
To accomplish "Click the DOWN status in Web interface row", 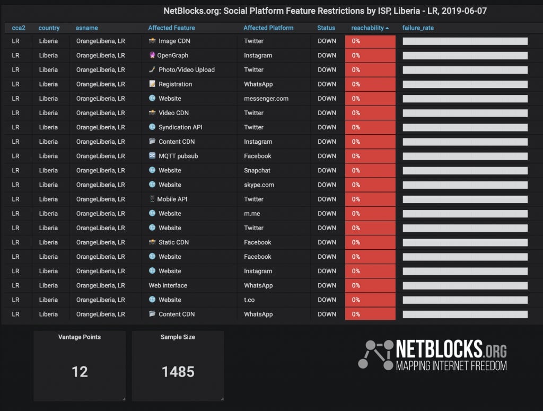I will [327, 285].
